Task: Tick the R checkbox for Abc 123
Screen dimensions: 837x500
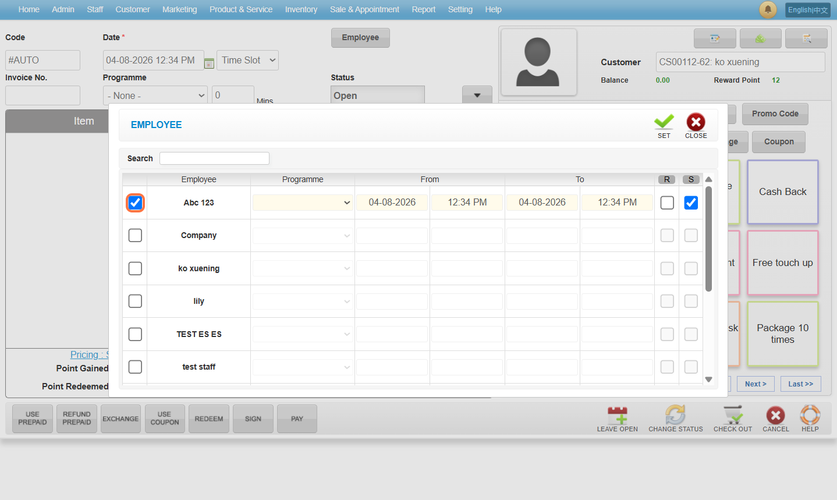Action: (x=667, y=203)
